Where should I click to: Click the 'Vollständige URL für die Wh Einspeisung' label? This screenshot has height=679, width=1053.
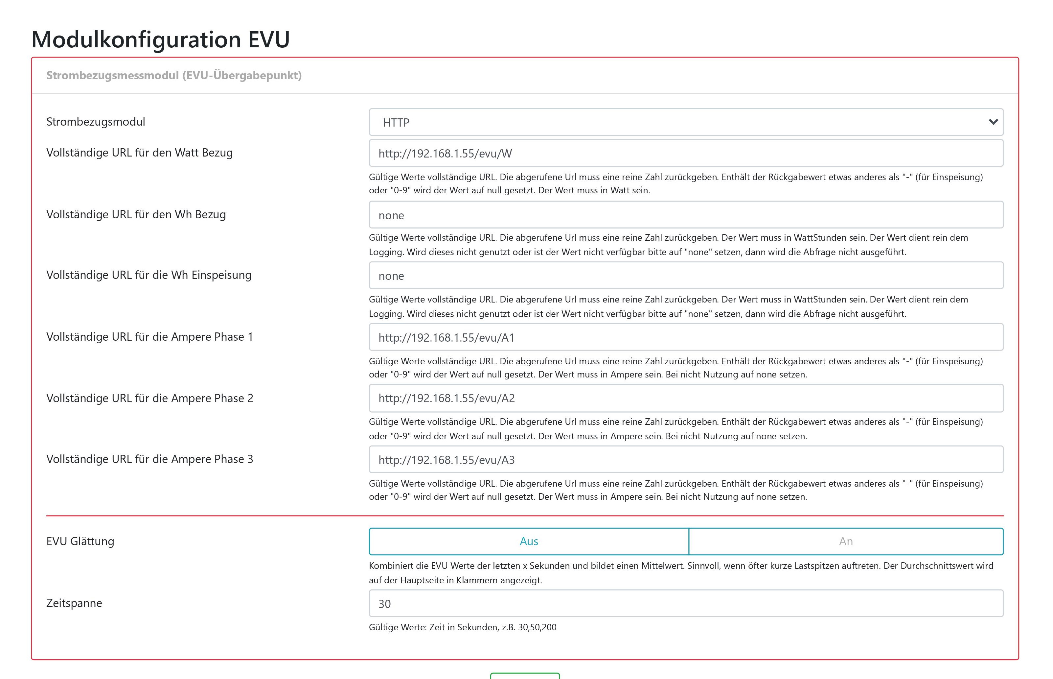[x=149, y=275]
